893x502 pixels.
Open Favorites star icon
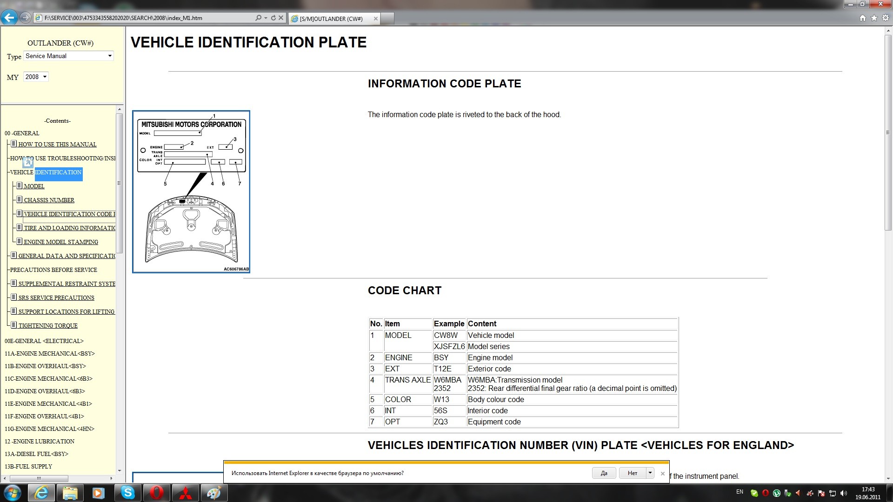tap(874, 18)
